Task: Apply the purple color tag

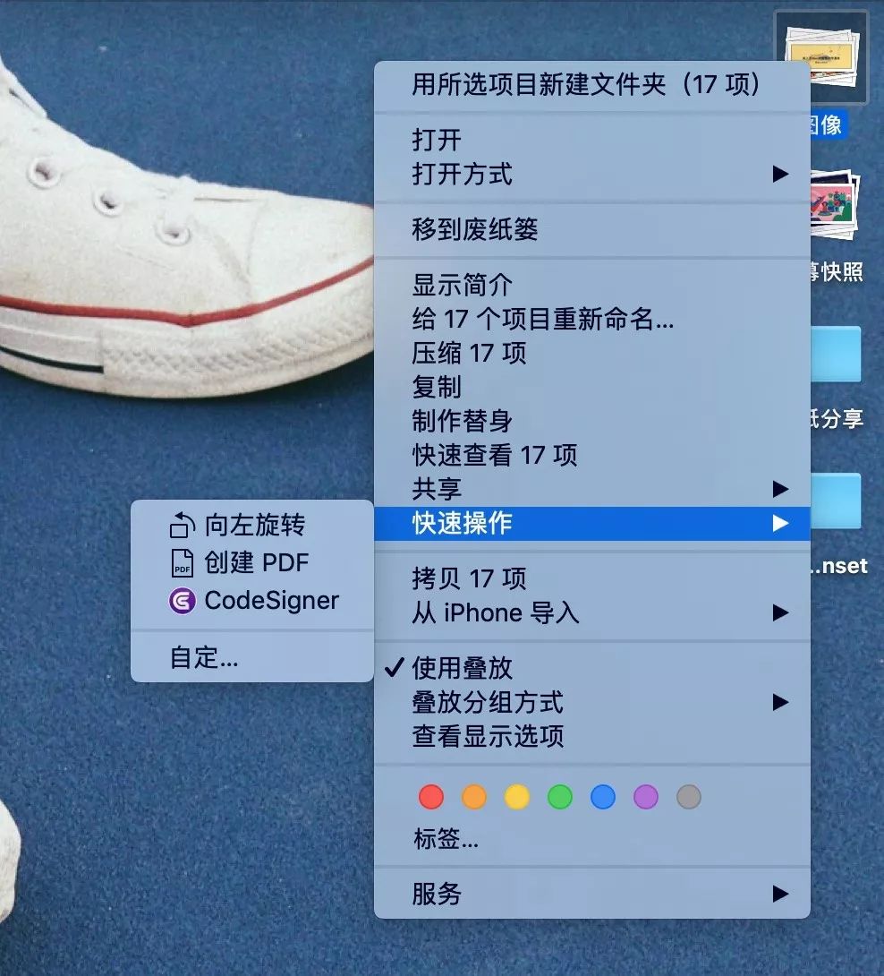Action: [x=646, y=797]
